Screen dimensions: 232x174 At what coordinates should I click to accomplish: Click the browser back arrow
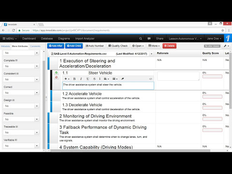pyautogui.click(x=3, y=30)
